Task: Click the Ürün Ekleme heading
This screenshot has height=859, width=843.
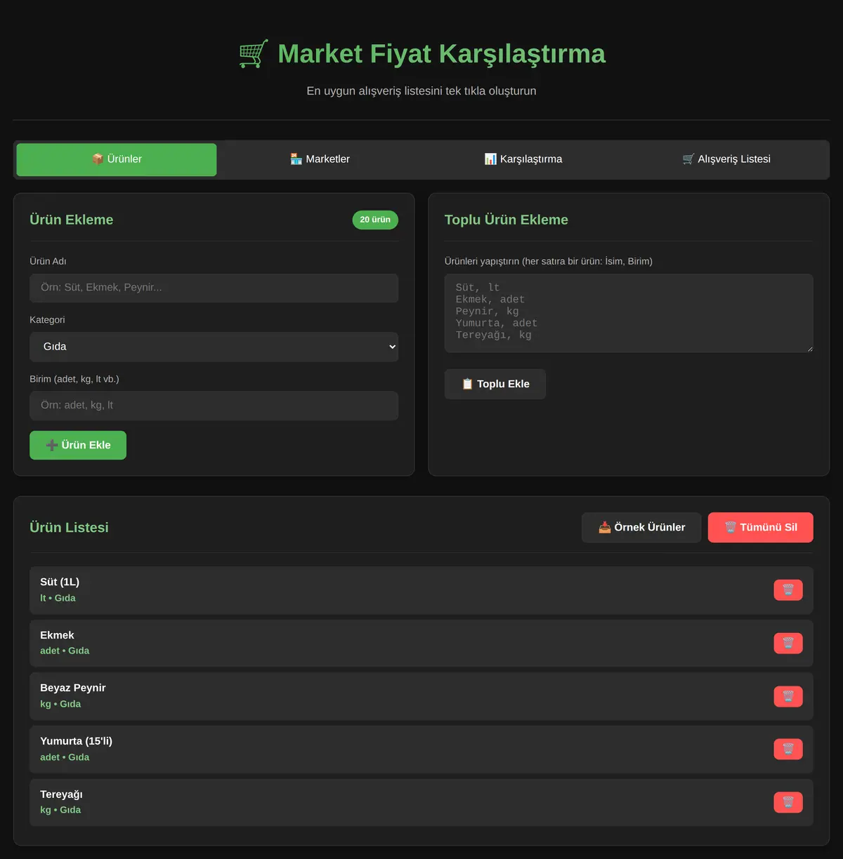Action: click(72, 220)
